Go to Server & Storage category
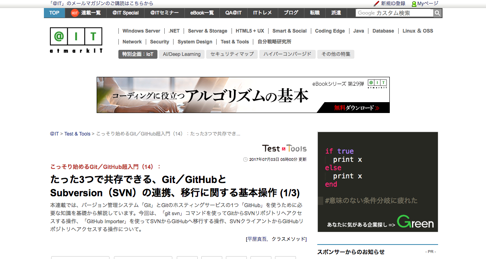The image size is (486, 259). click(207, 31)
